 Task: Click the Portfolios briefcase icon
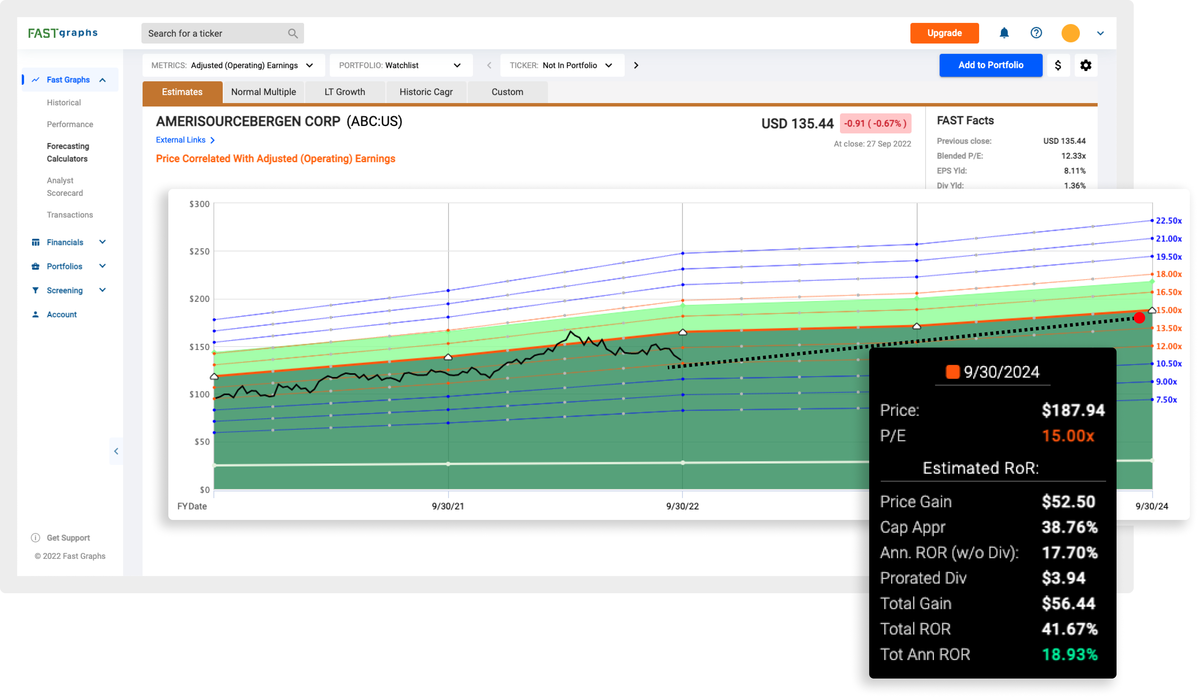(x=35, y=267)
